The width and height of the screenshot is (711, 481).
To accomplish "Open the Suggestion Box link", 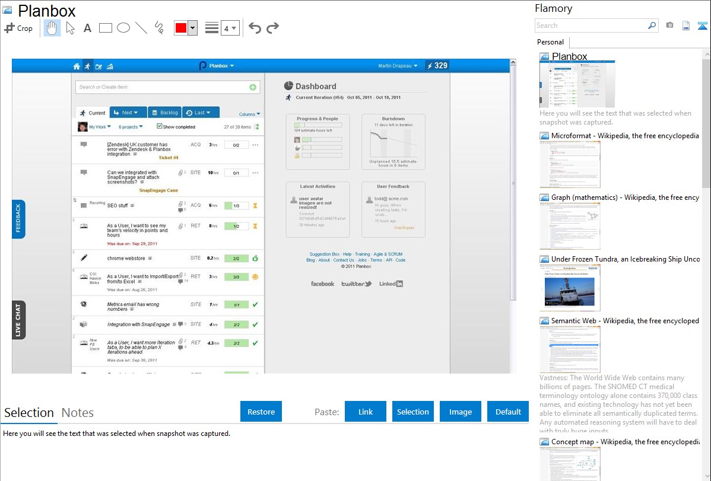I will 324,254.
